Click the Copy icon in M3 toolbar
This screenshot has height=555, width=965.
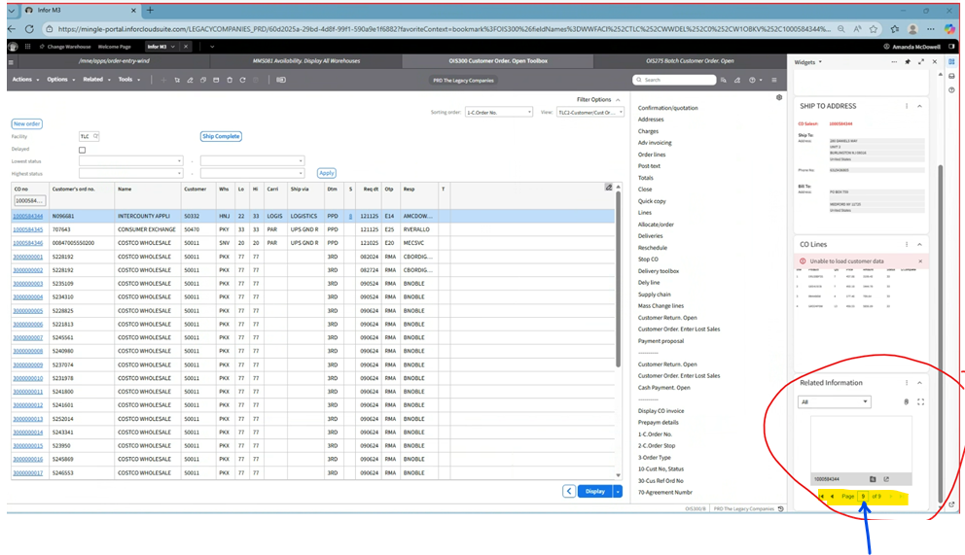tap(203, 80)
